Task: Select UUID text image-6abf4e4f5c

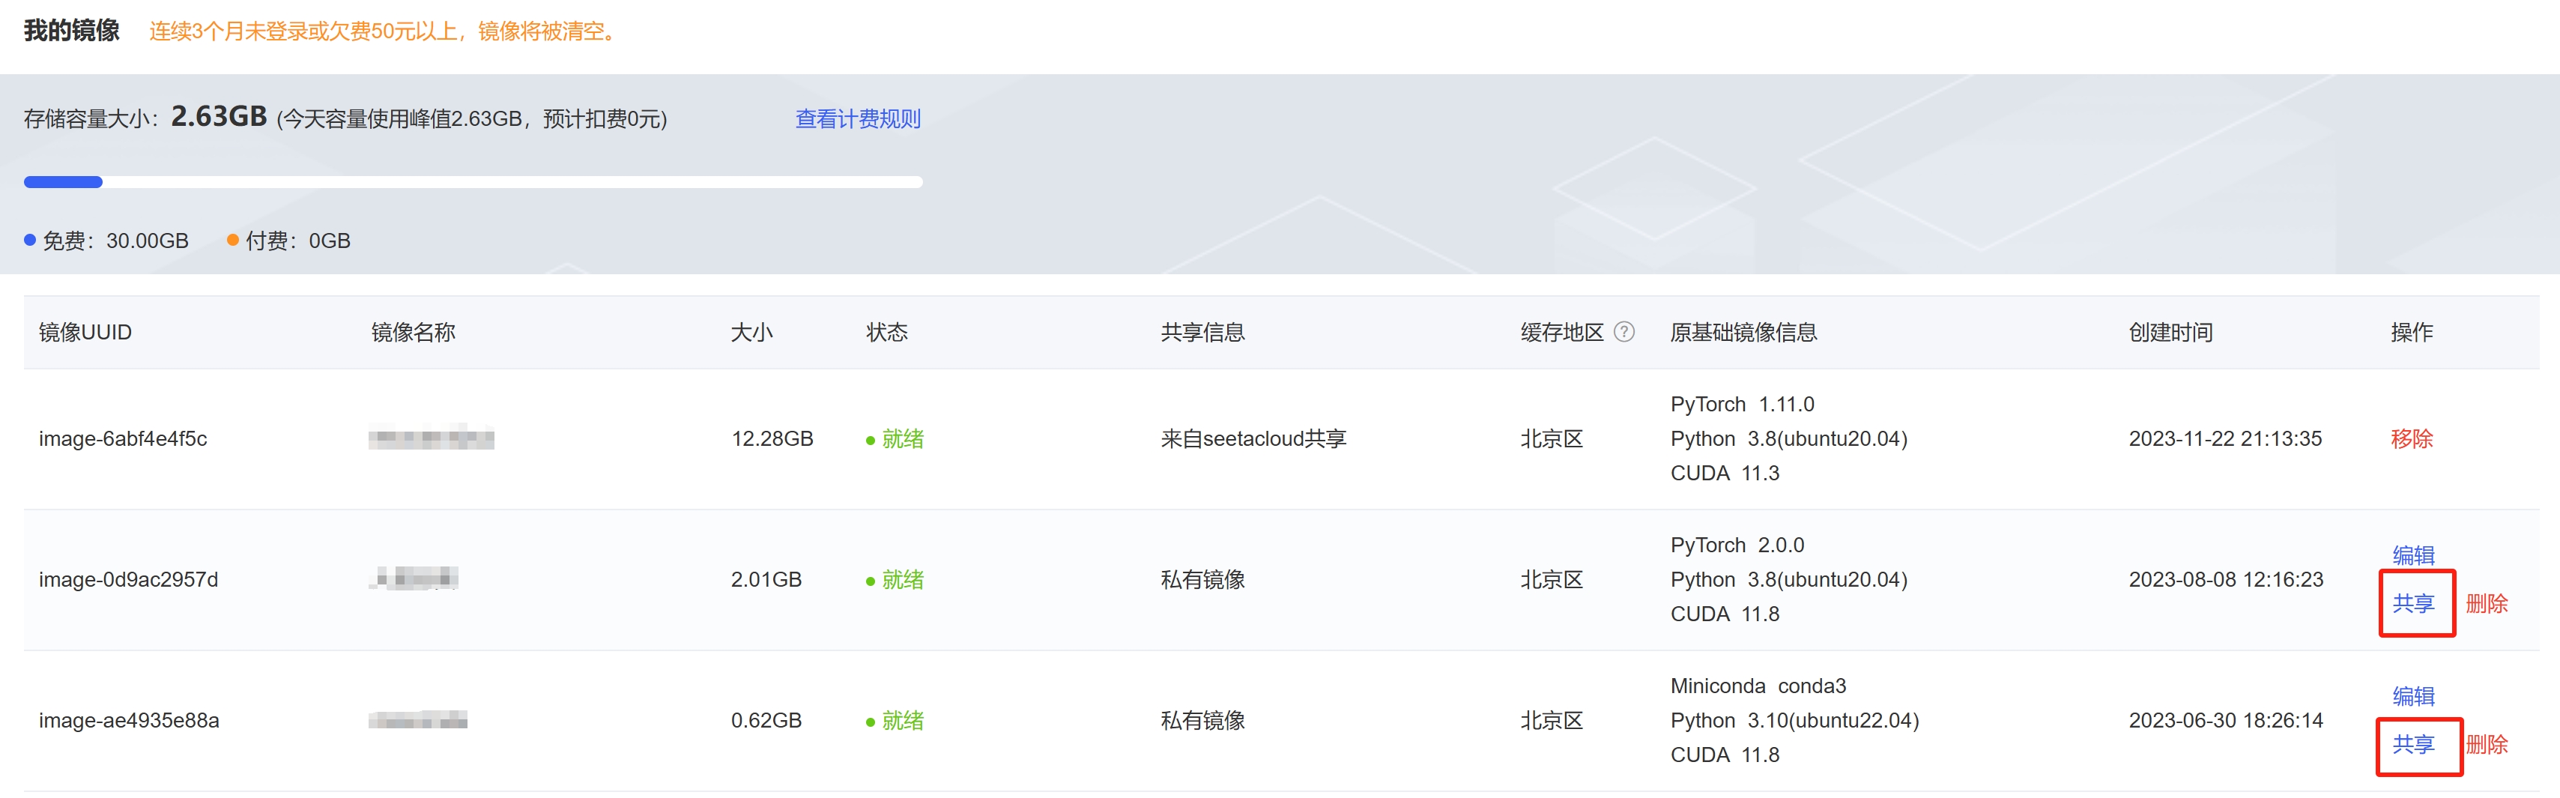Action: point(123,438)
